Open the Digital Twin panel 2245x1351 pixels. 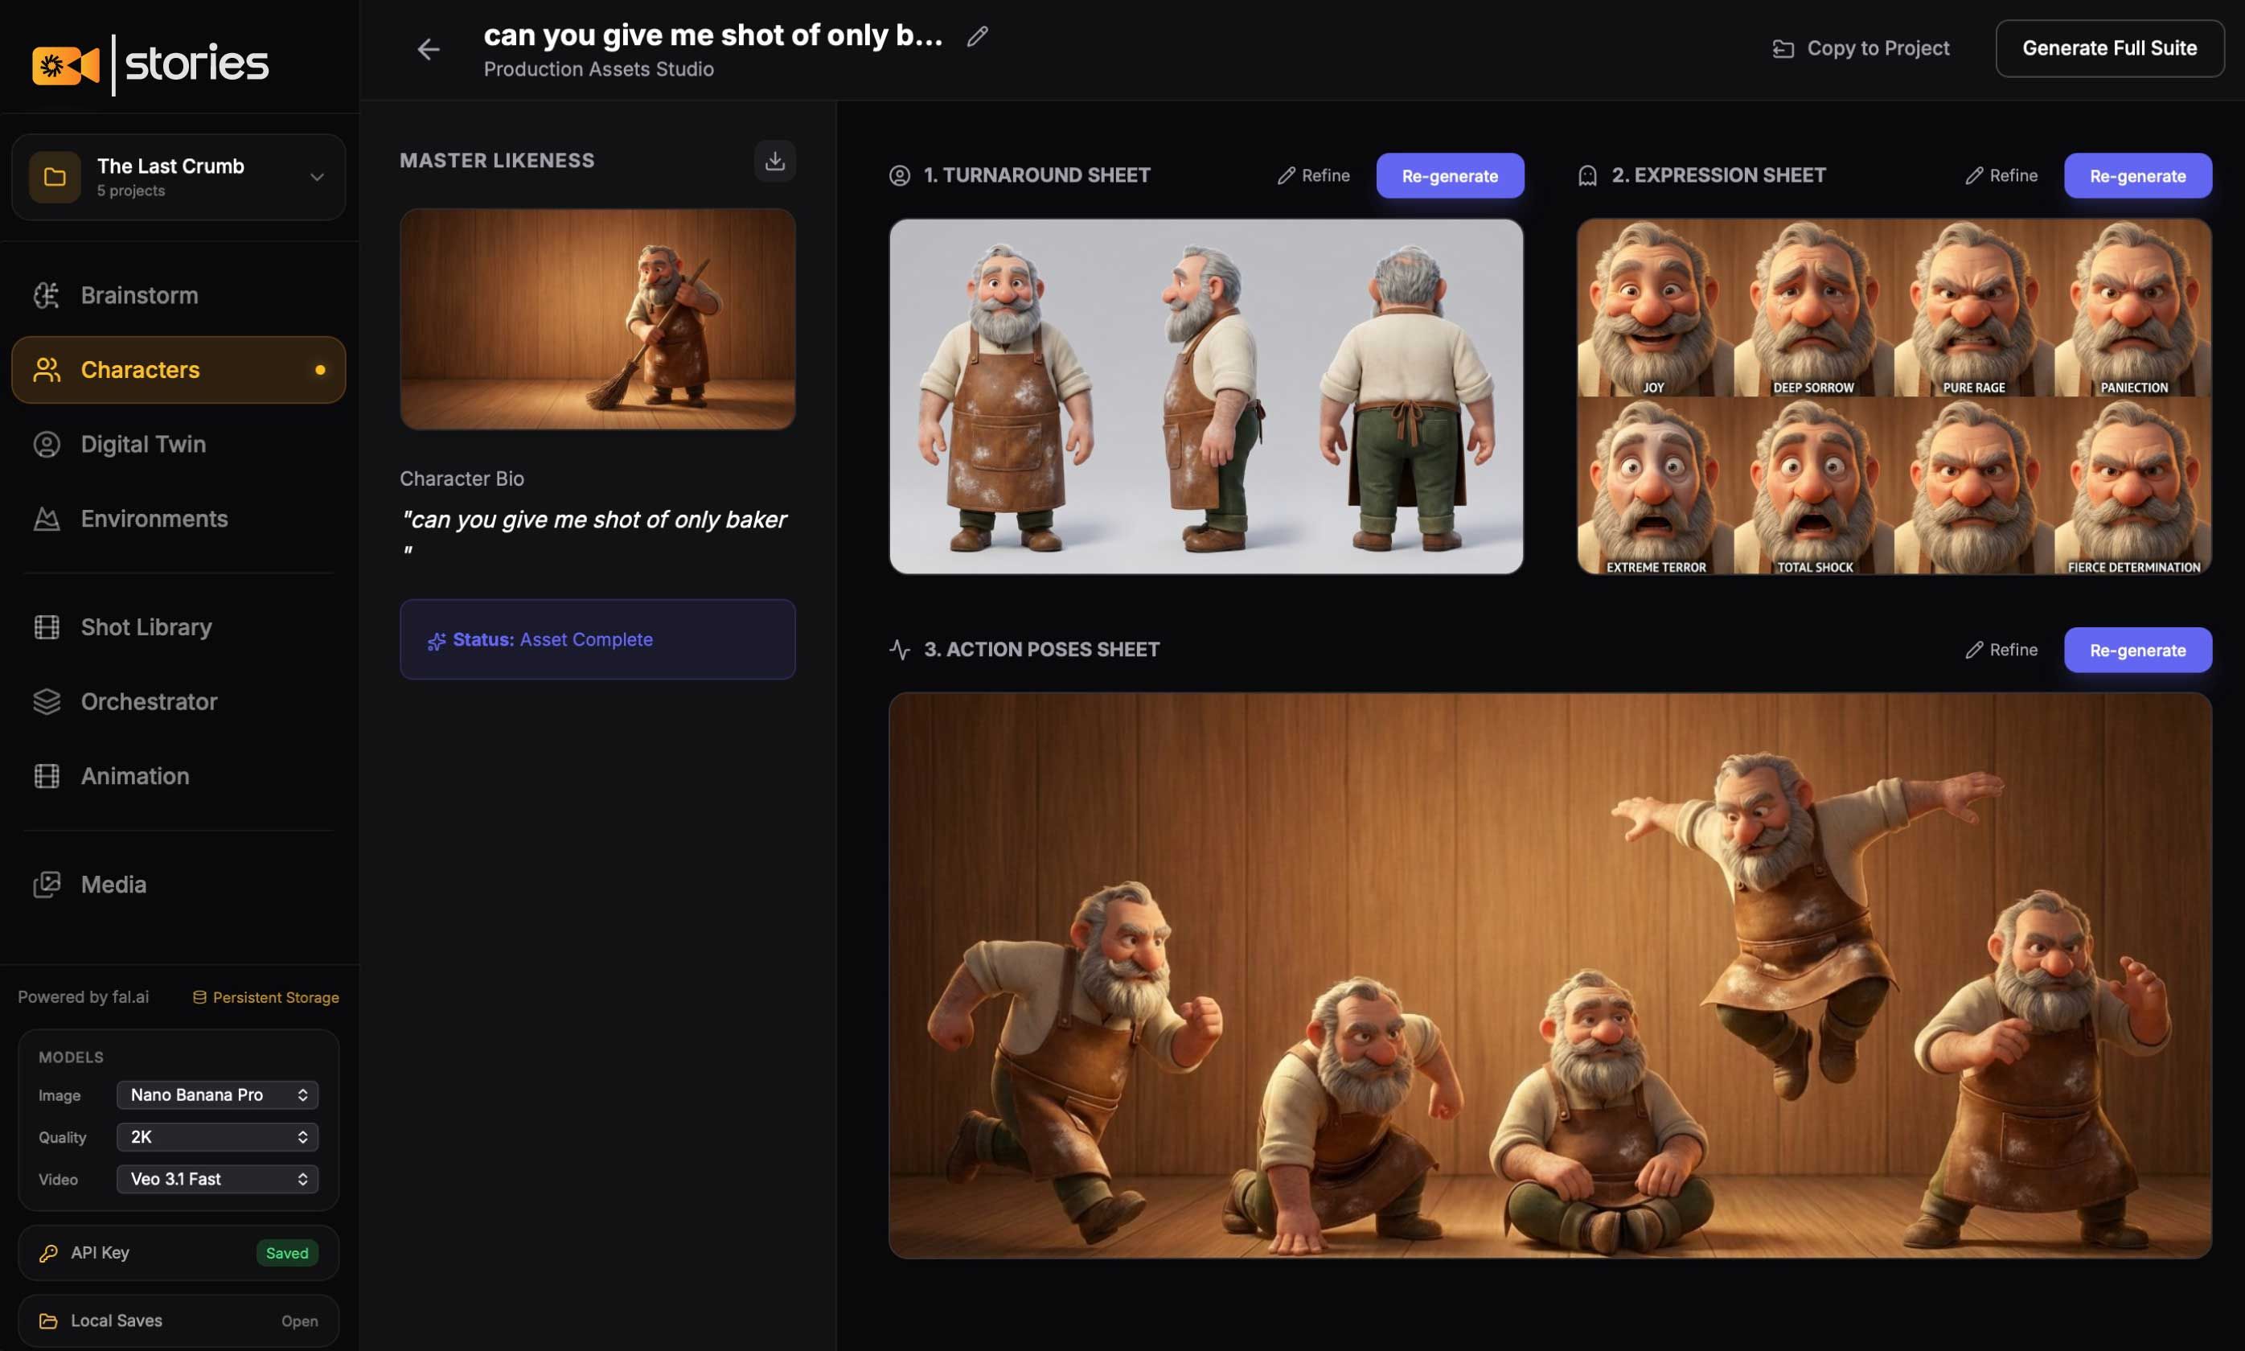click(x=142, y=444)
